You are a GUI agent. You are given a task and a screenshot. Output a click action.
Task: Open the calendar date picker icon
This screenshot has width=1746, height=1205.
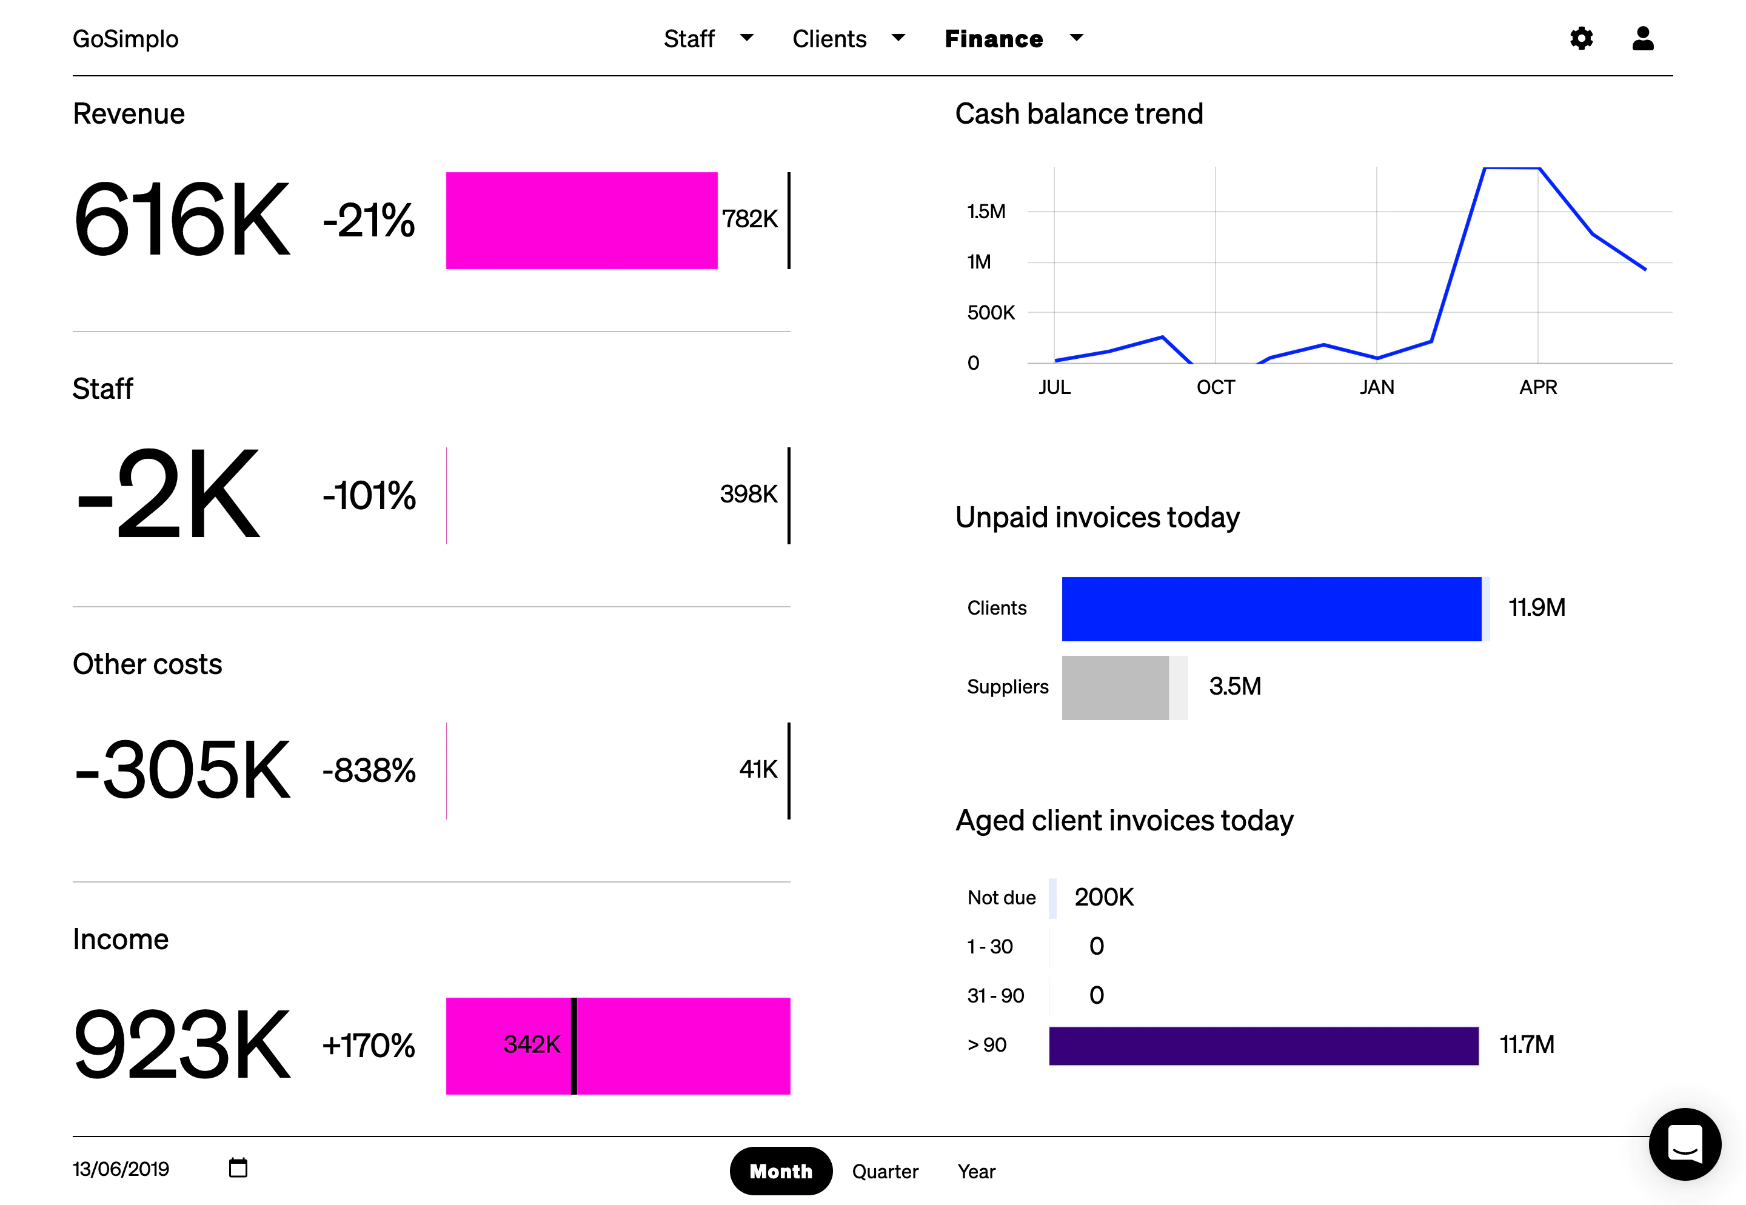click(238, 1167)
